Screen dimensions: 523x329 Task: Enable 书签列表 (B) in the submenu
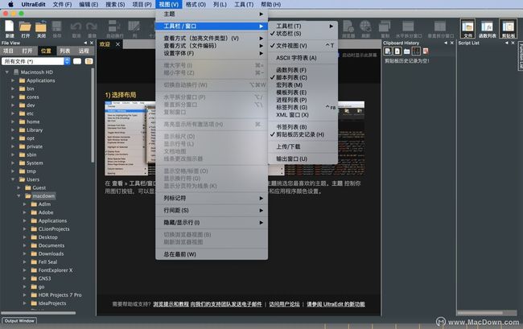click(x=303, y=127)
